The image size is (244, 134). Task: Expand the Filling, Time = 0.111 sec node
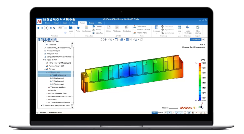pyautogui.click(x=45, y=63)
